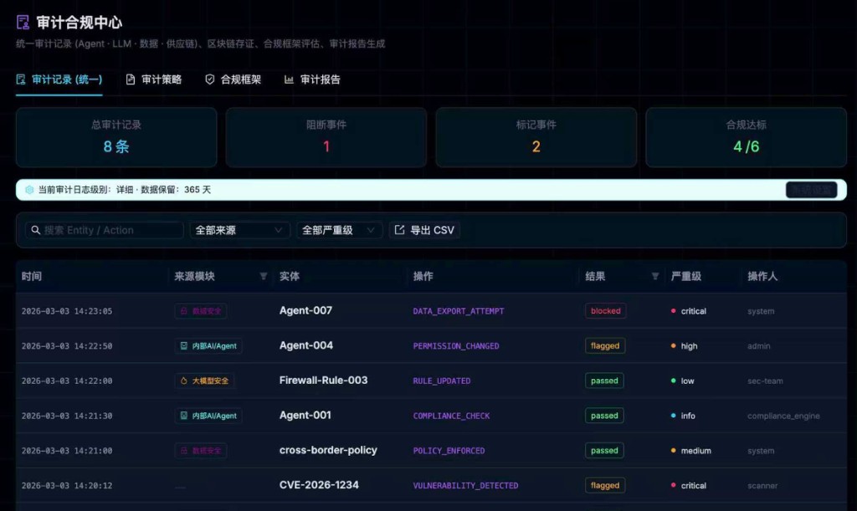The height and width of the screenshot is (511, 857).
Task: Click the red blocked badge for Agent-007
Action: click(605, 311)
